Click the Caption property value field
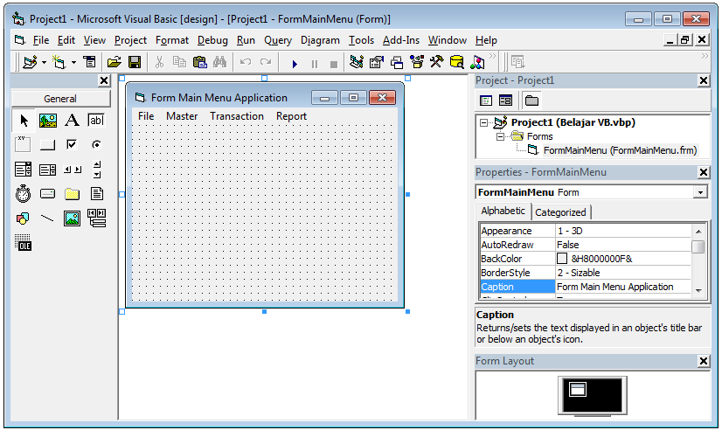 [x=623, y=287]
